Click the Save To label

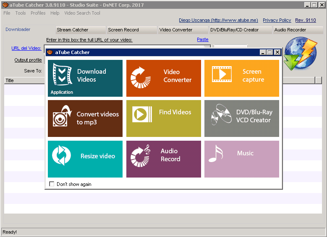pyautogui.click(x=33, y=71)
